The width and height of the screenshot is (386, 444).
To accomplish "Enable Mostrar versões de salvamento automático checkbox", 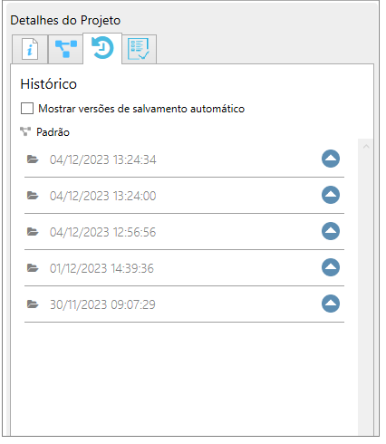I will (x=27, y=109).
